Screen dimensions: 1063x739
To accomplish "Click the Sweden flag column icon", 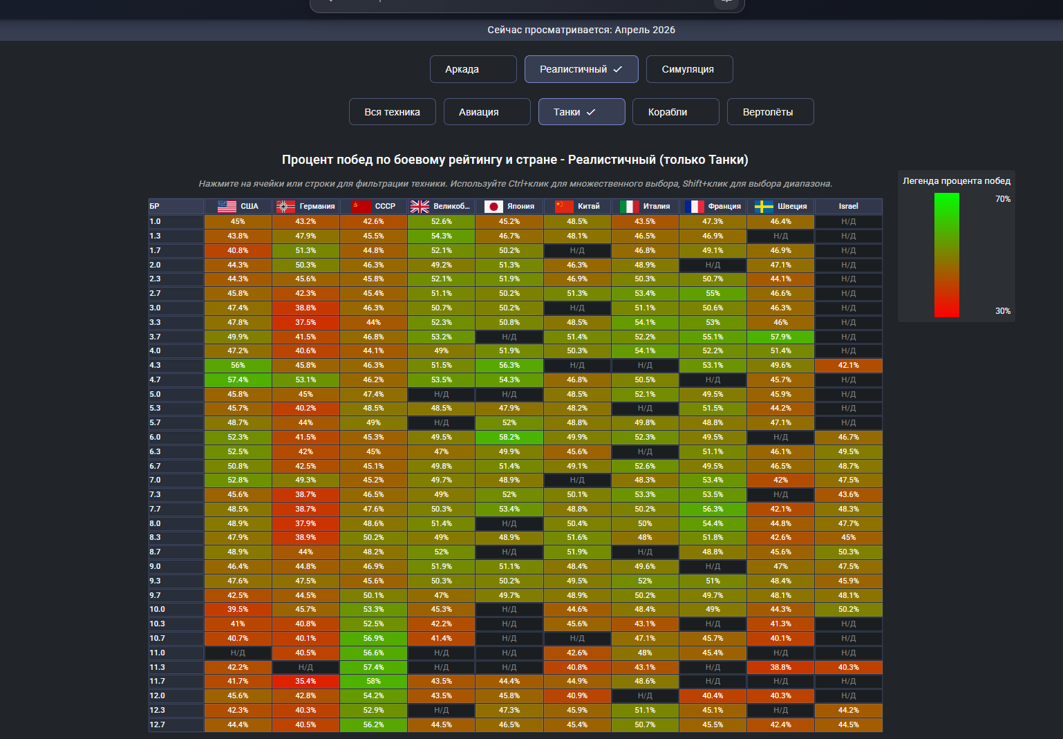I will coord(764,206).
